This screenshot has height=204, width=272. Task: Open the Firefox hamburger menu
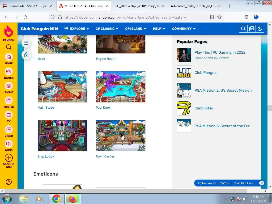266,17
